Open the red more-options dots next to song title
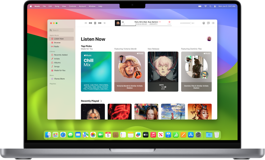Viewport: 265px width, 160px height. [160, 22]
